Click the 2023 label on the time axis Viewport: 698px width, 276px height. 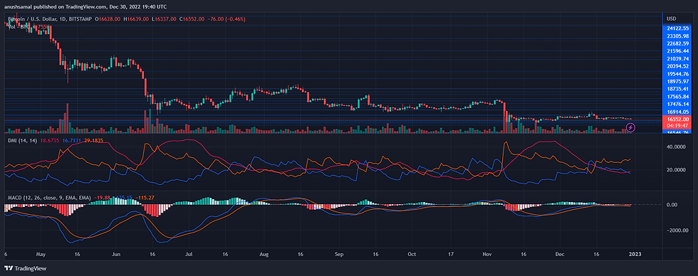635,255
